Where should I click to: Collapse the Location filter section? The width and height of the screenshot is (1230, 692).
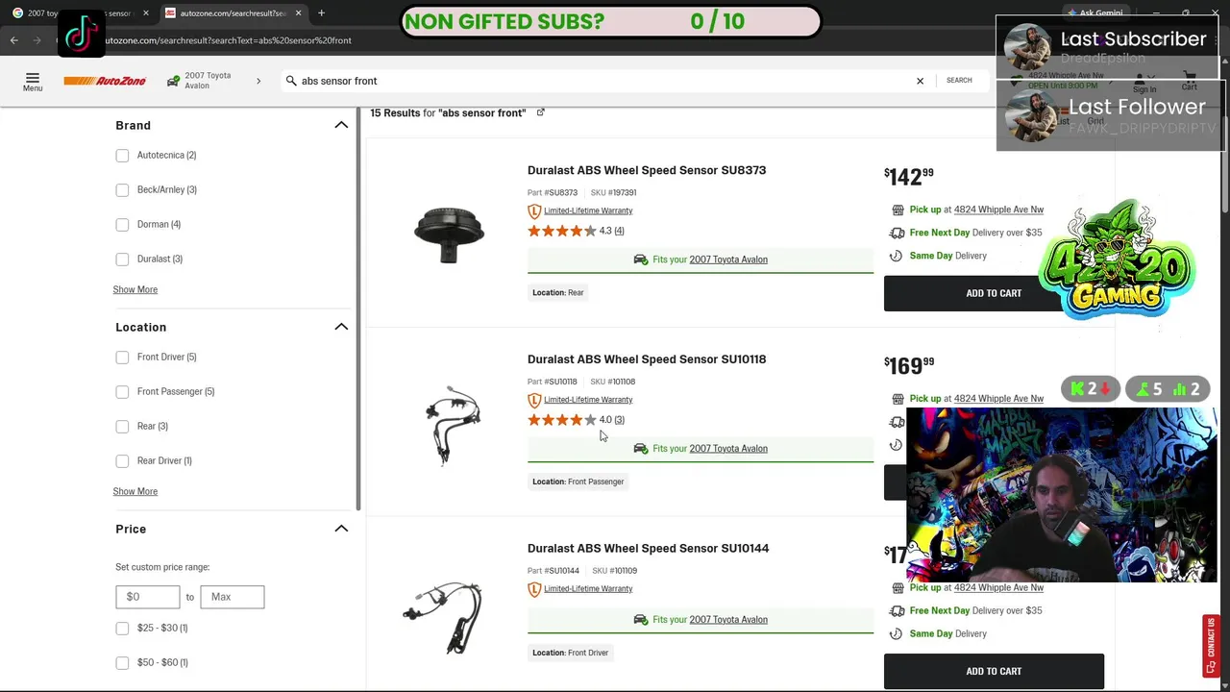[341, 327]
